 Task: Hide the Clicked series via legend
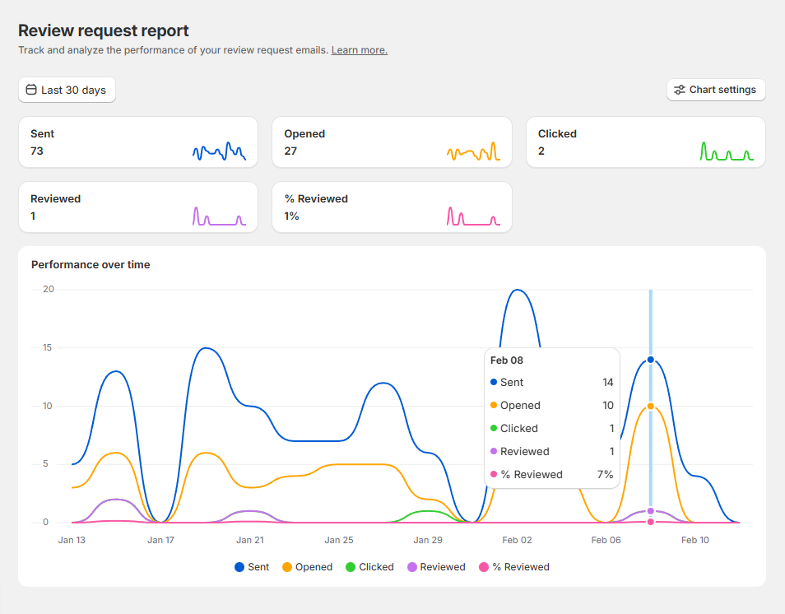click(369, 567)
